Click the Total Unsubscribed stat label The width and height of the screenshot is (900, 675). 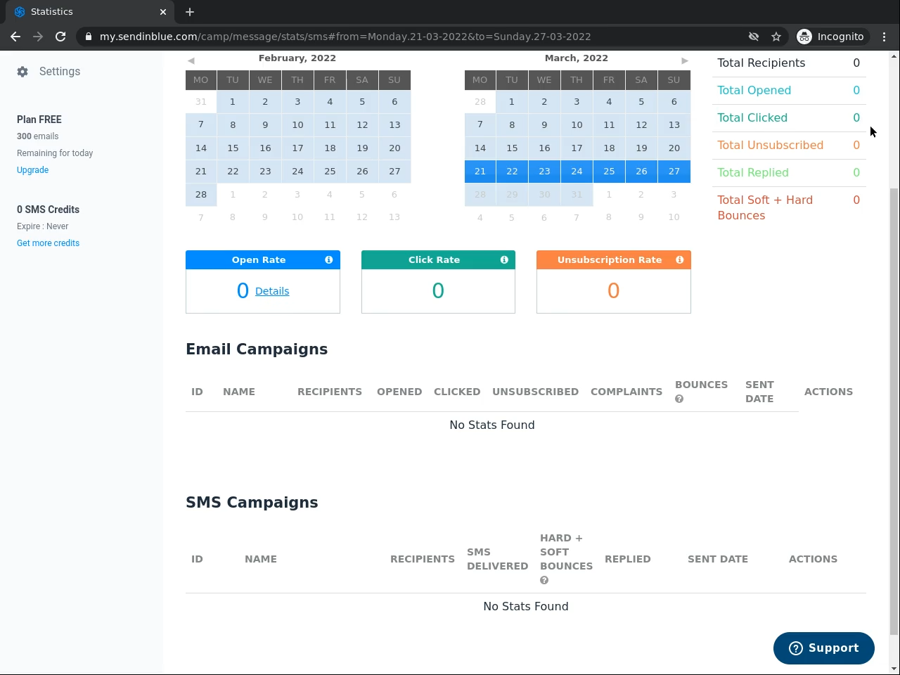tap(771, 146)
